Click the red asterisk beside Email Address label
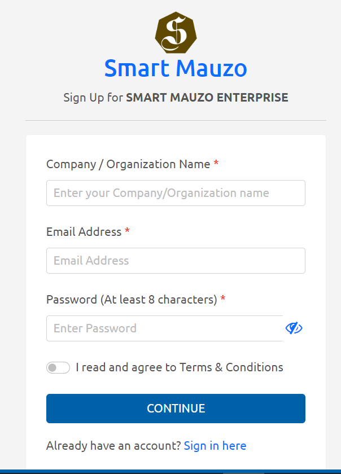The width and height of the screenshot is (341, 474). click(x=128, y=230)
